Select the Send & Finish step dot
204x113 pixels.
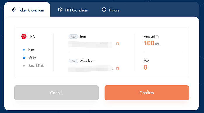click(24, 66)
